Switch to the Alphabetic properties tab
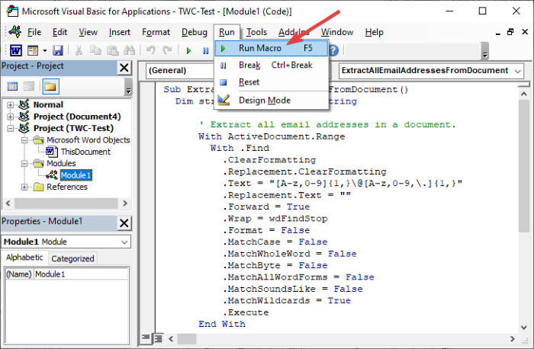The height and width of the screenshot is (349, 534). (24, 258)
